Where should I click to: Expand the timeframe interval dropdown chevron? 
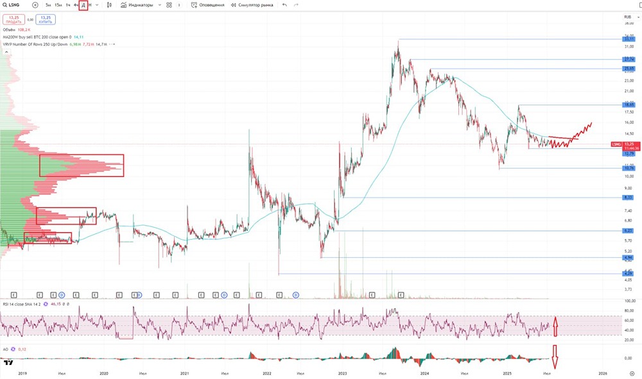pyautogui.click(x=97, y=5)
